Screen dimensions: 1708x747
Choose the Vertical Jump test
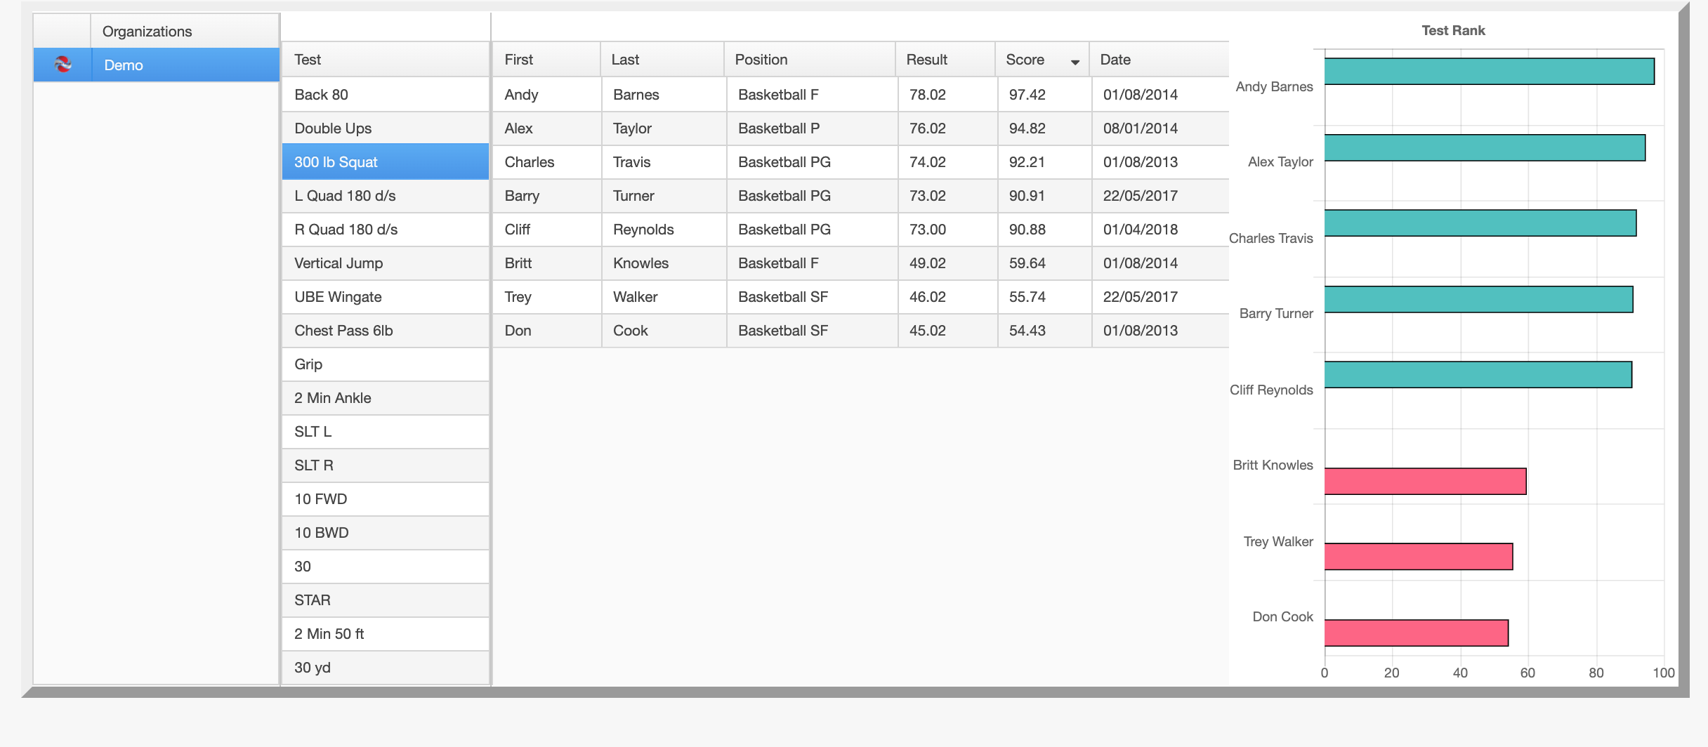coord(385,263)
